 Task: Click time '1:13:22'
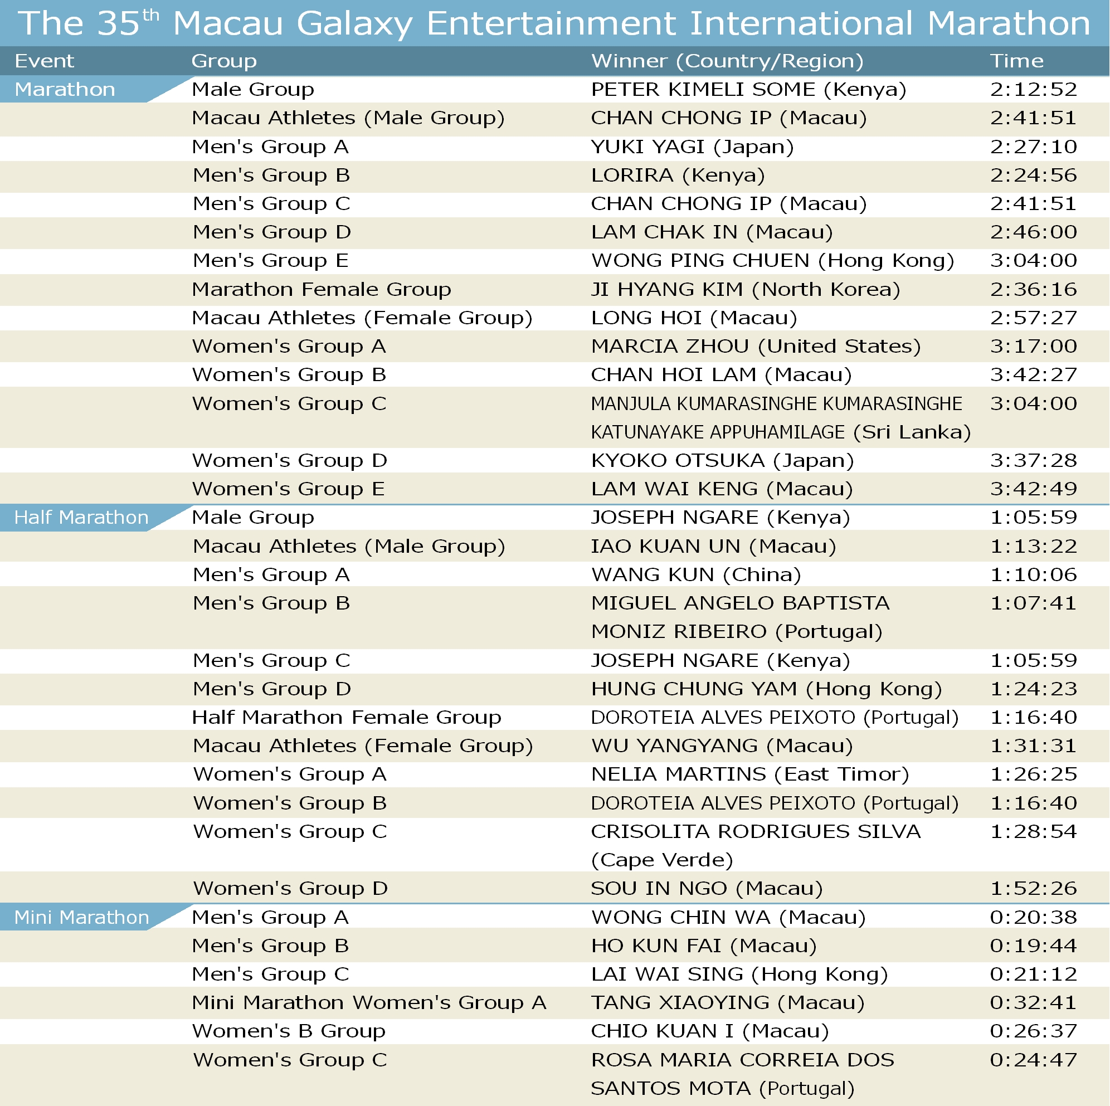click(1034, 546)
